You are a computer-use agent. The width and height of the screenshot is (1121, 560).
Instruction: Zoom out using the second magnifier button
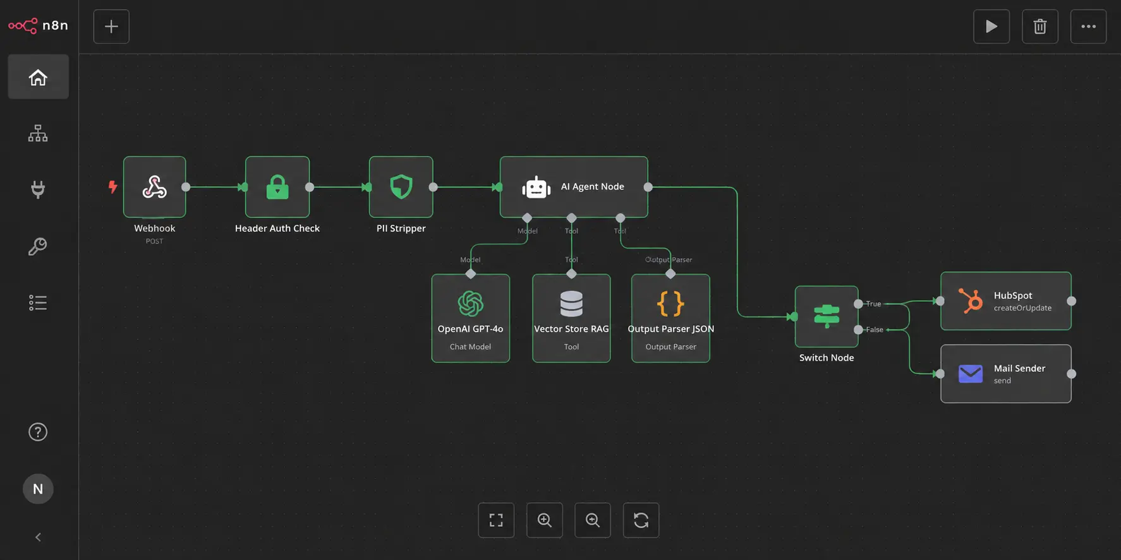pyautogui.click(x=593, y=520)
